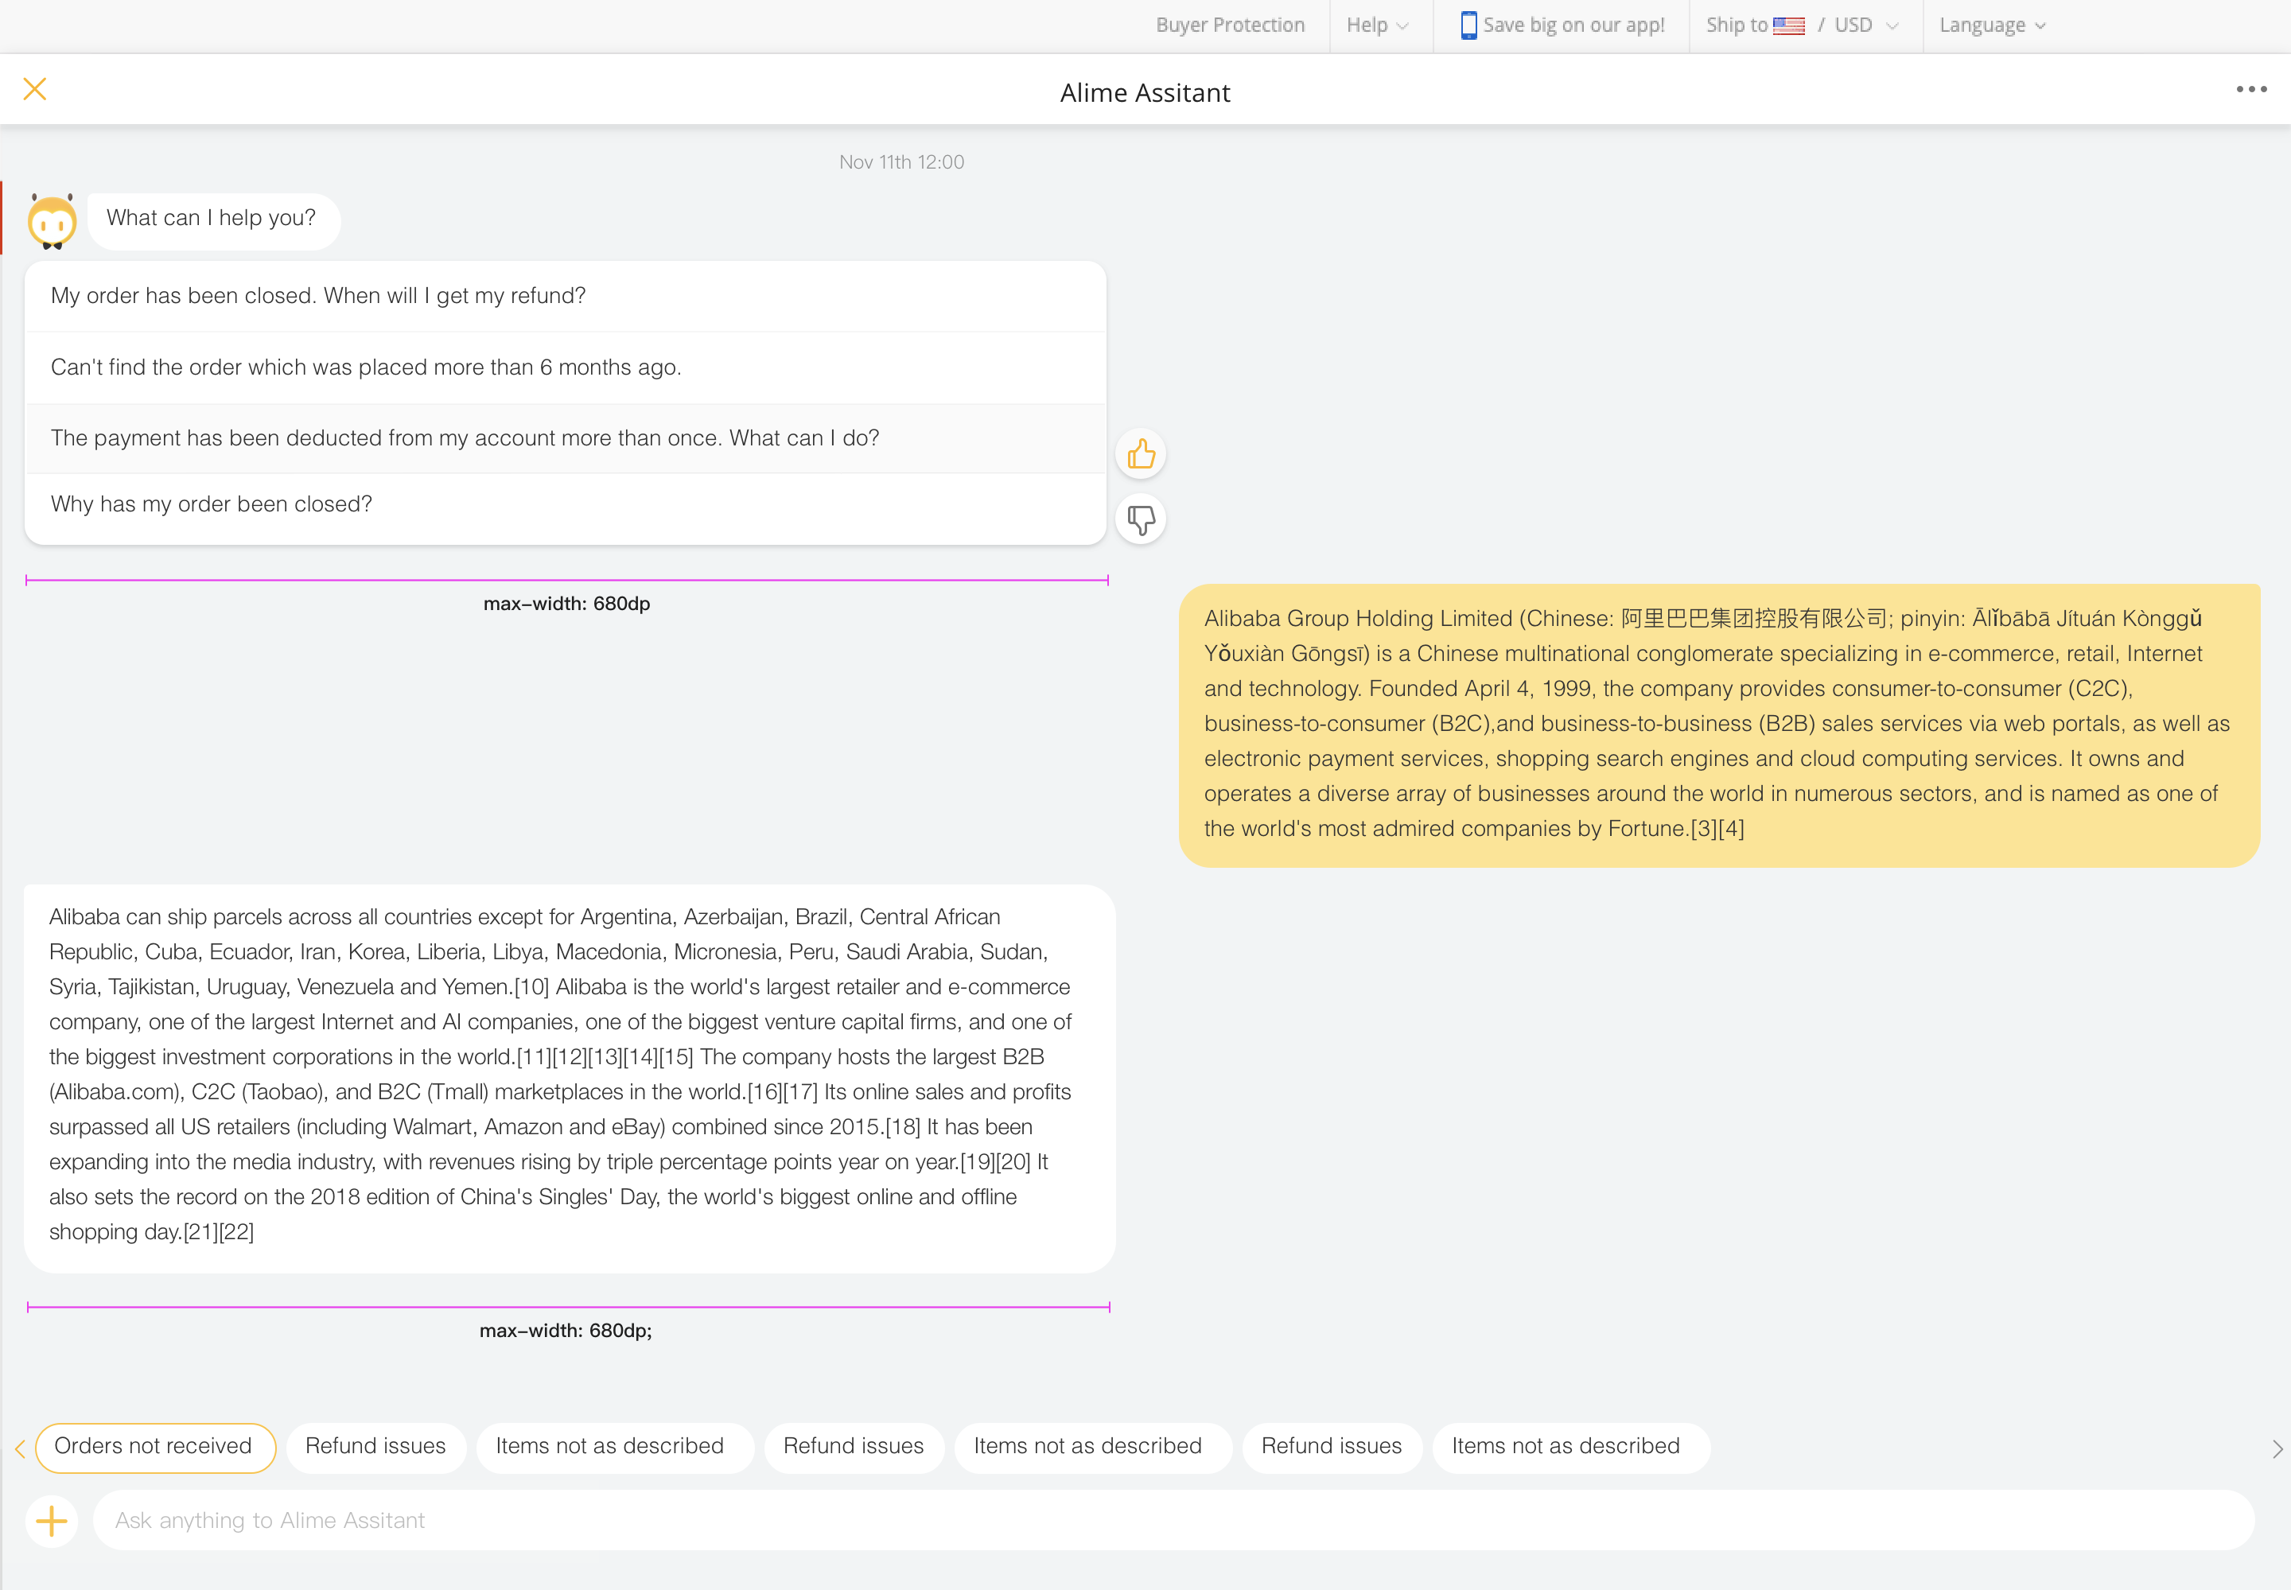Click 'Why has my order been closed?'
This screenshot has width=2291, height=1590.
point(211,504)
